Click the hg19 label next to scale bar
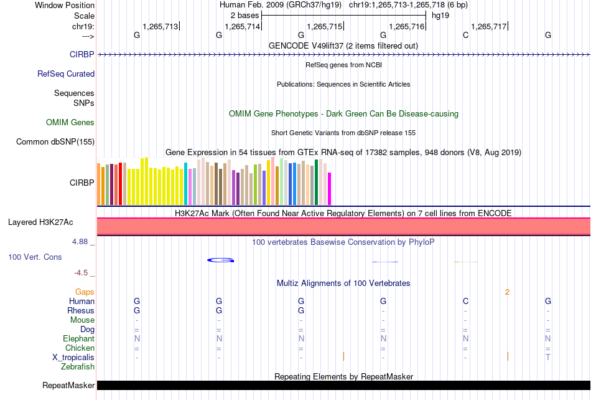 click(x=440, y=16)
